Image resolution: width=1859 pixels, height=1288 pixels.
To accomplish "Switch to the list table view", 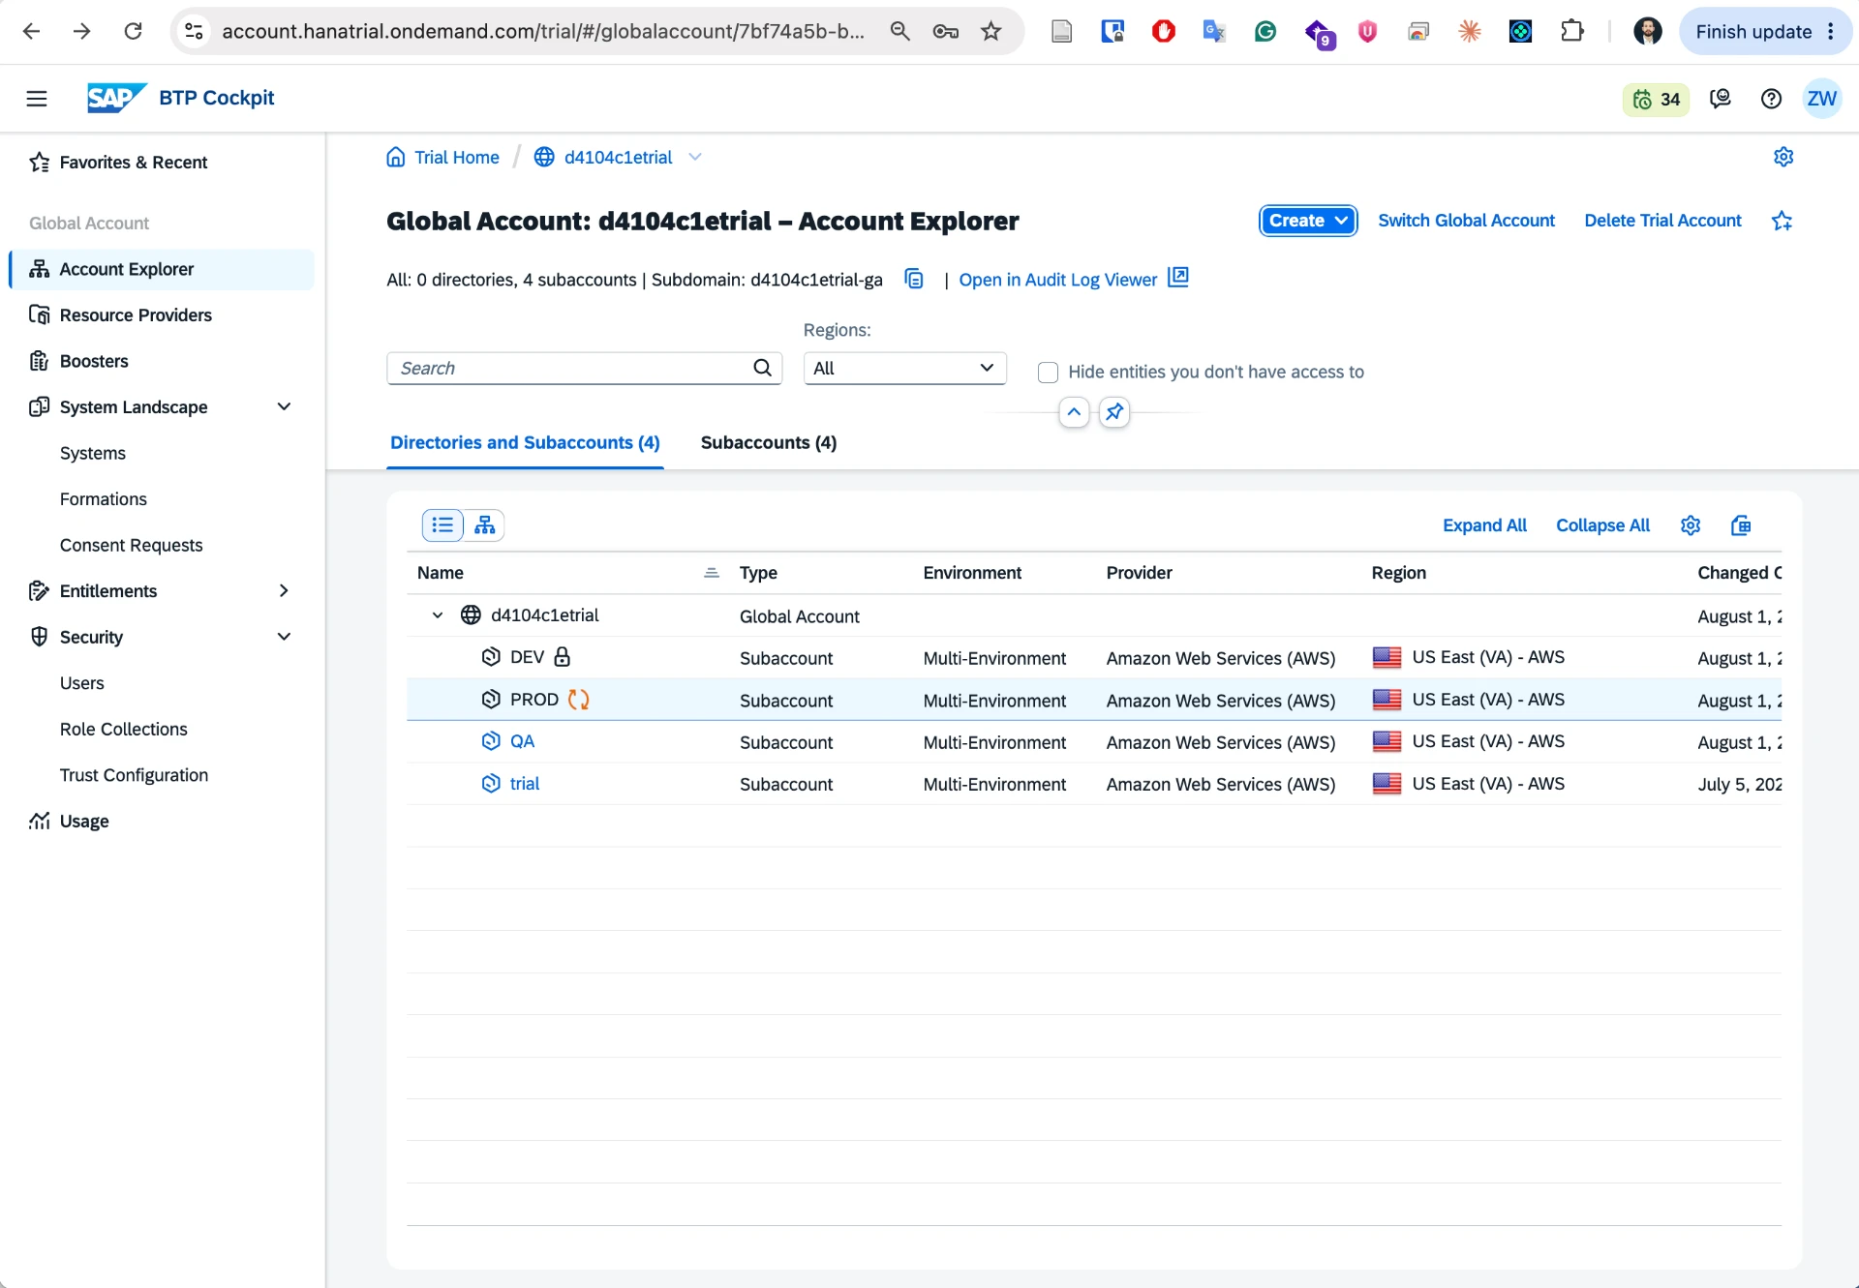I will click(x=442, y=524).
